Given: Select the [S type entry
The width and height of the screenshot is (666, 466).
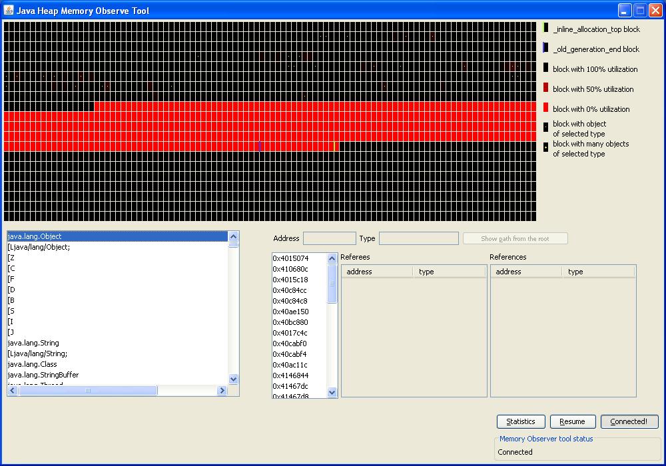Looking at the screenshot, I should pyautogui.click(x=118, y=311).
